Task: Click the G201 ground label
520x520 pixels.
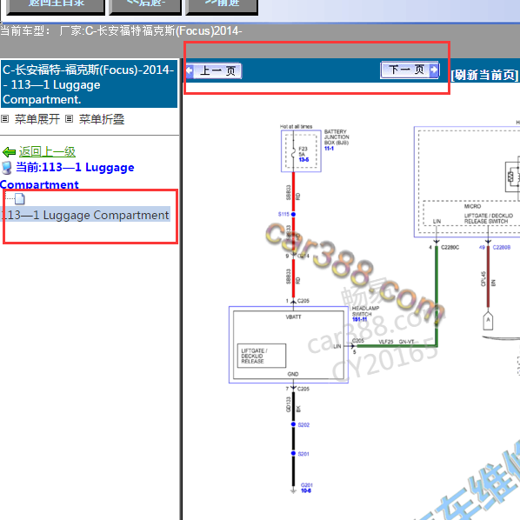Action: [x=307, y=485]
